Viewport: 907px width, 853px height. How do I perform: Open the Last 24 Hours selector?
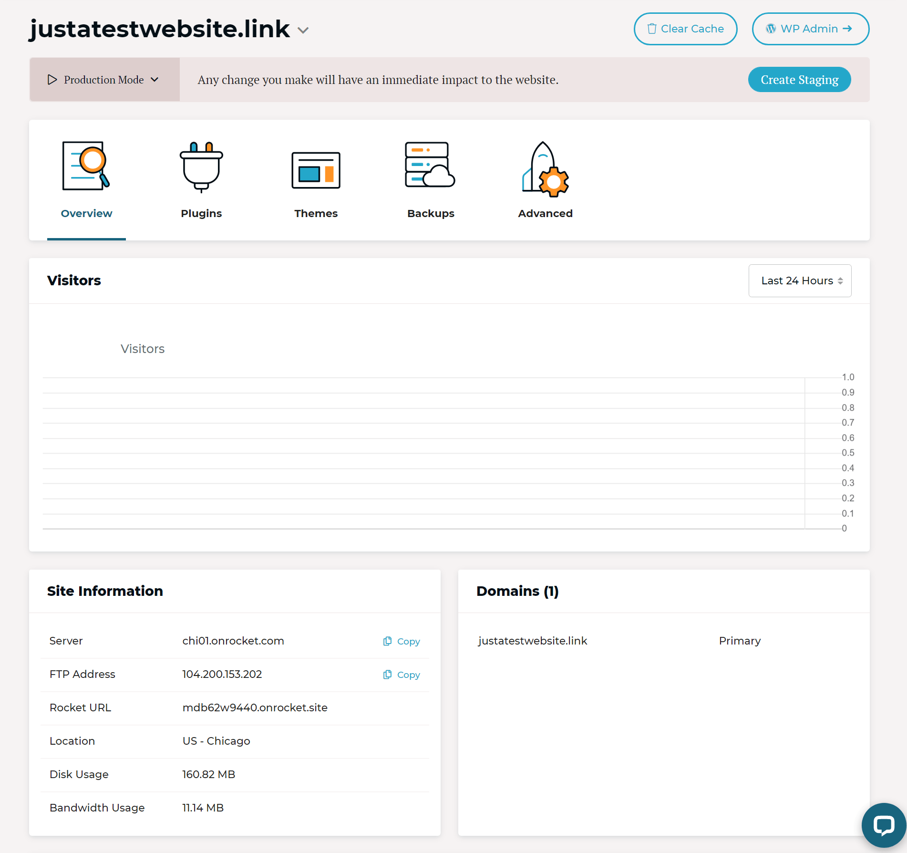tap(800, 281)
